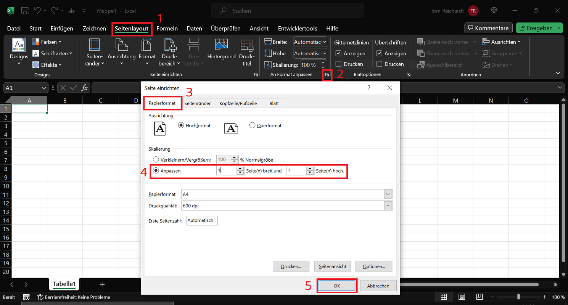Select the Anpassen scaling radio button

tap(156, 171)
